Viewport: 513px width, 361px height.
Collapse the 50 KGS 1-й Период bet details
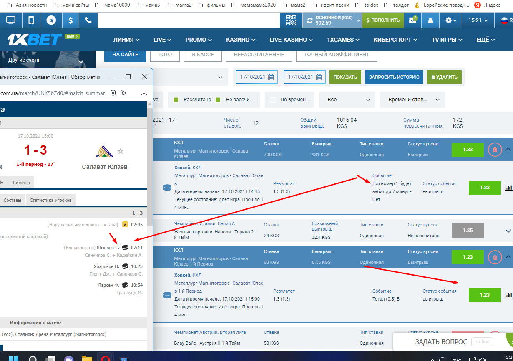coord(508,257)
